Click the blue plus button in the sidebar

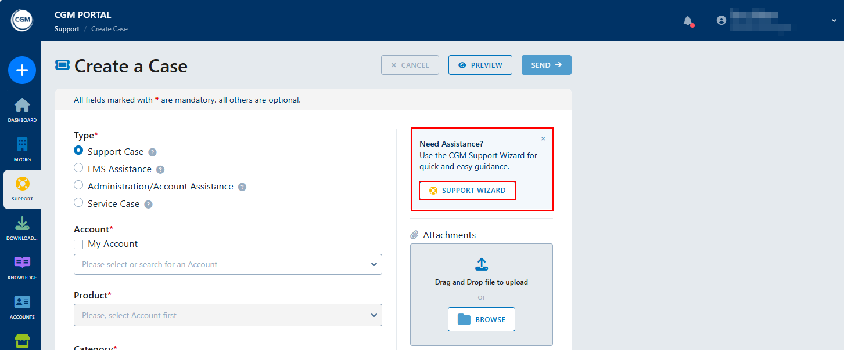click(x=21, y=70)
